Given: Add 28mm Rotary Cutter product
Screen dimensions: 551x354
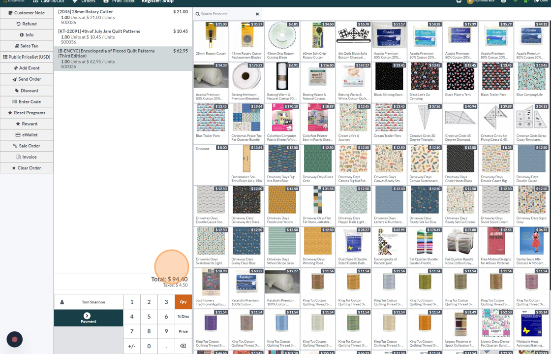Looking at the screenshot, I should click(211, 41).
